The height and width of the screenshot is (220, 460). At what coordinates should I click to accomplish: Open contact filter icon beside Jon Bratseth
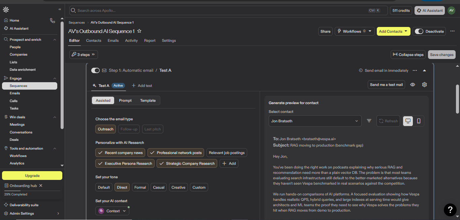tap(369, 121)
